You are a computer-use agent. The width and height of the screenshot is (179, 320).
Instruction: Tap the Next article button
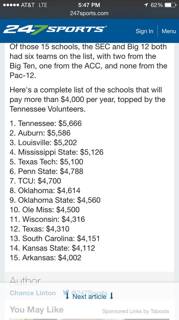tap(89, 296)
